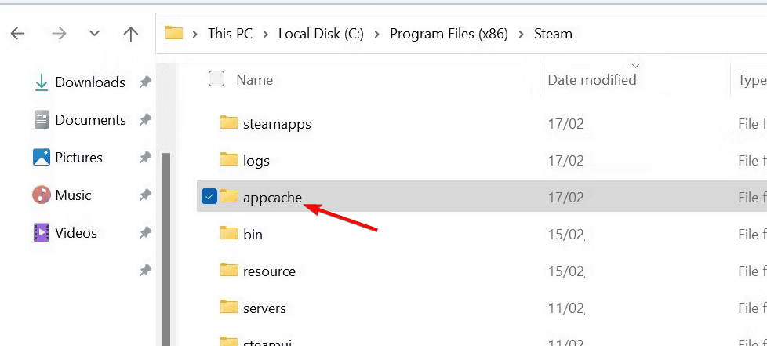The image size is (767, 346).
Task: Select the bin folder name
Action: [253, 235]
